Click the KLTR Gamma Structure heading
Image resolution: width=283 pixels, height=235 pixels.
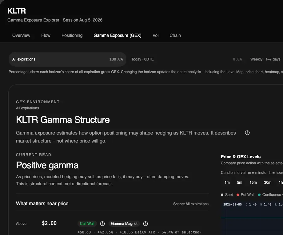63,120
